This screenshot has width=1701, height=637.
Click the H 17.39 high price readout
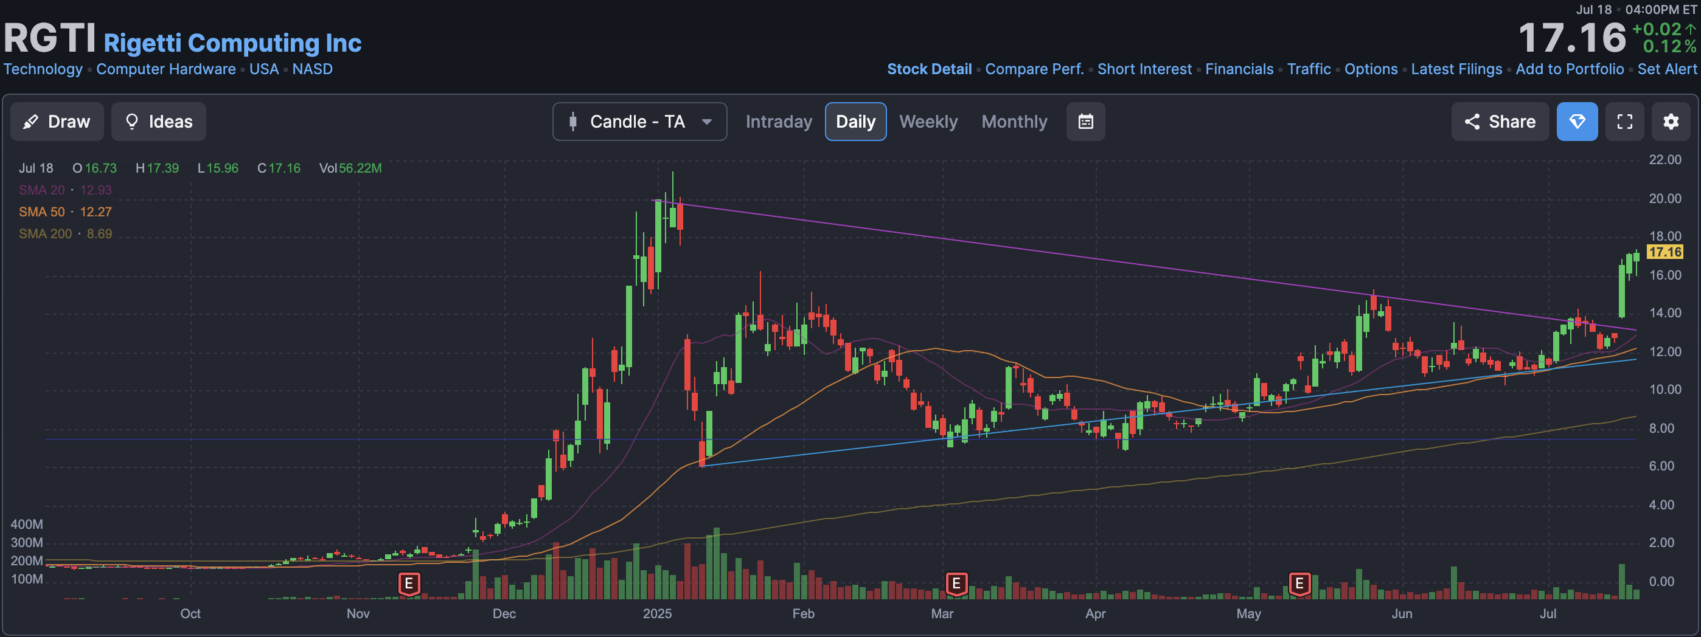pos(157,168)
